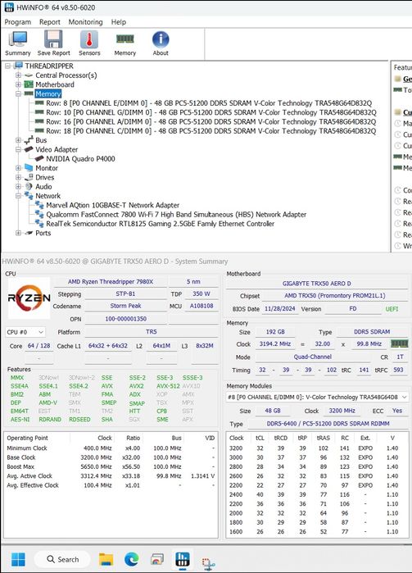The width and height of the screenshot is (412, 573).
Task: Click the Monitor node icon
Action: click(x=29, y=168)
